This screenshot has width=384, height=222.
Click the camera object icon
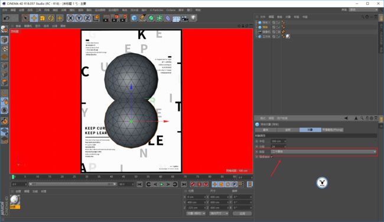185,18
